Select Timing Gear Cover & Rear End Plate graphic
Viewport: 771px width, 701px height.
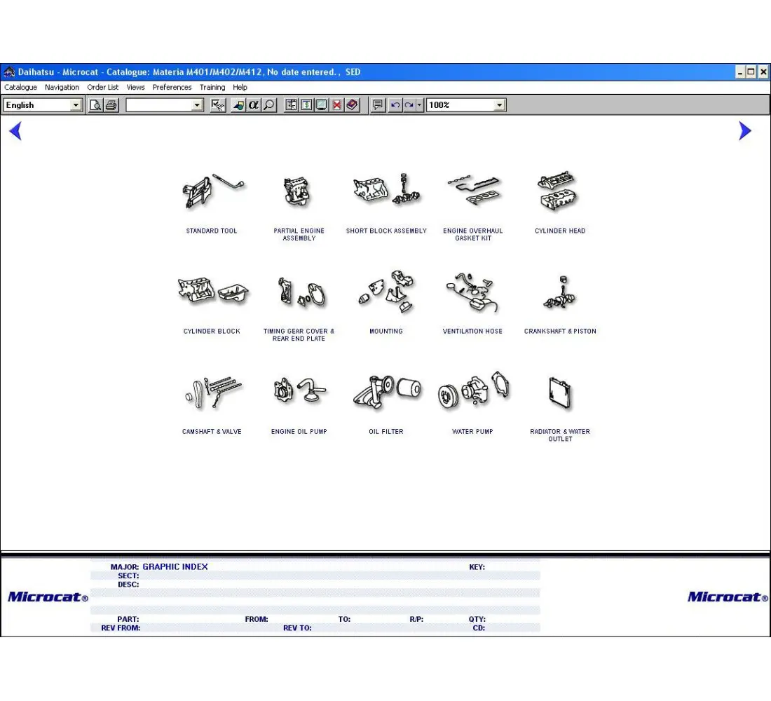coord(301,292)
